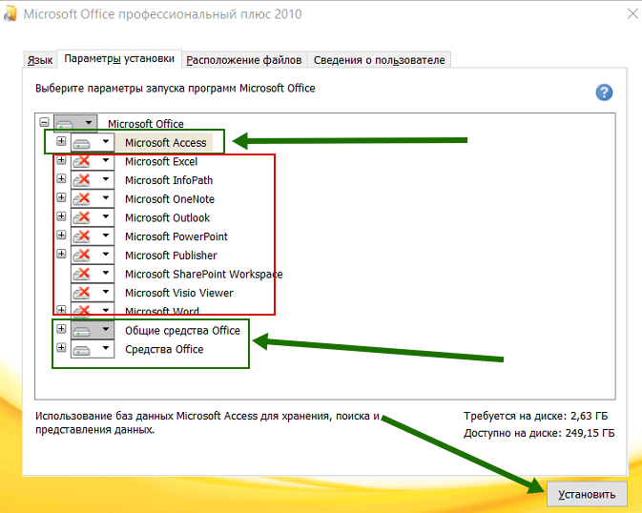
Task: Click the root Microsoft Office drive icon
Action: pos(65,124)
